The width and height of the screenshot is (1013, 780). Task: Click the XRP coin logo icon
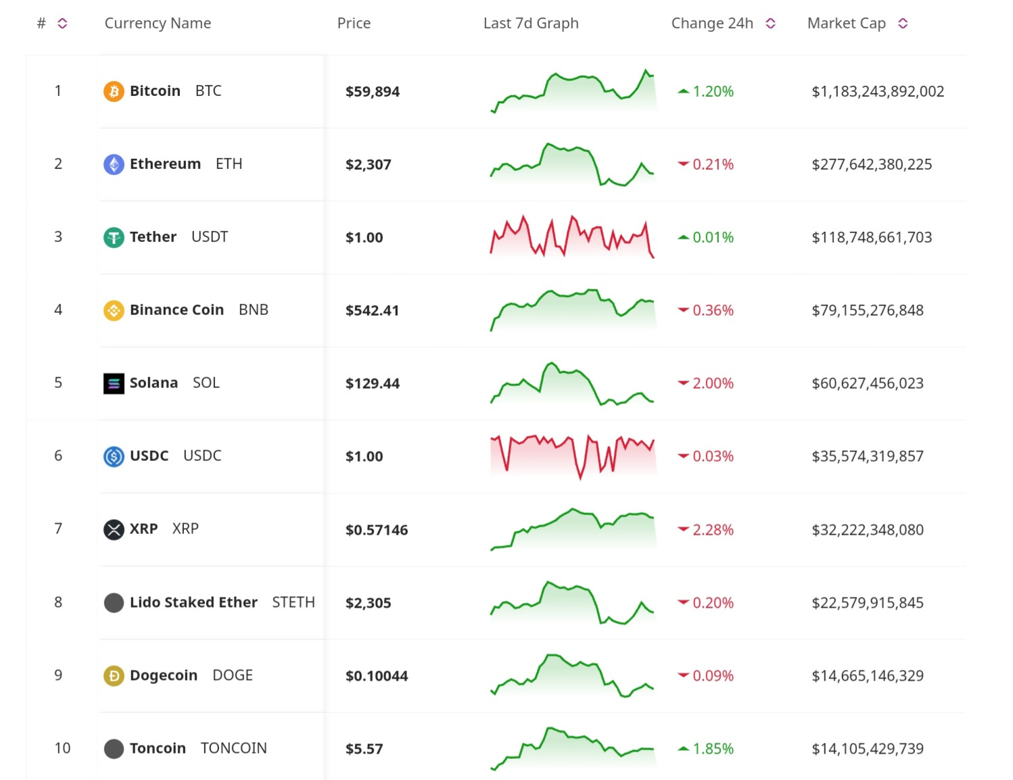114,529
